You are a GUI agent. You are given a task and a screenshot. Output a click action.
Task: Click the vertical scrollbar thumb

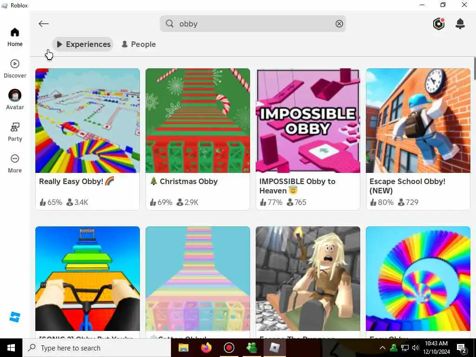point(474,68)
